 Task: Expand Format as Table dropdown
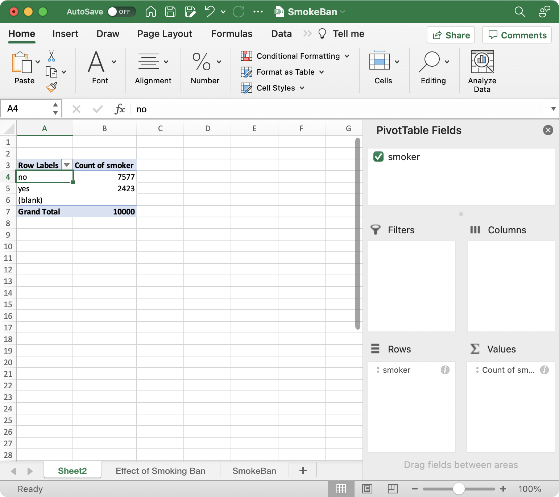point(322,72)
